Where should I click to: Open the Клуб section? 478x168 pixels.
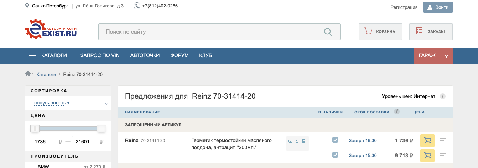pos(206,55)
